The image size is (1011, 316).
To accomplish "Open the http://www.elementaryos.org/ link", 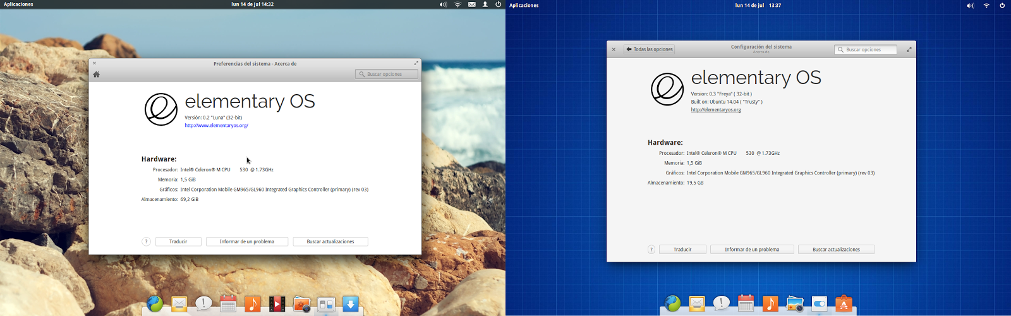I will pyautogui.click(x=216, y=126).
